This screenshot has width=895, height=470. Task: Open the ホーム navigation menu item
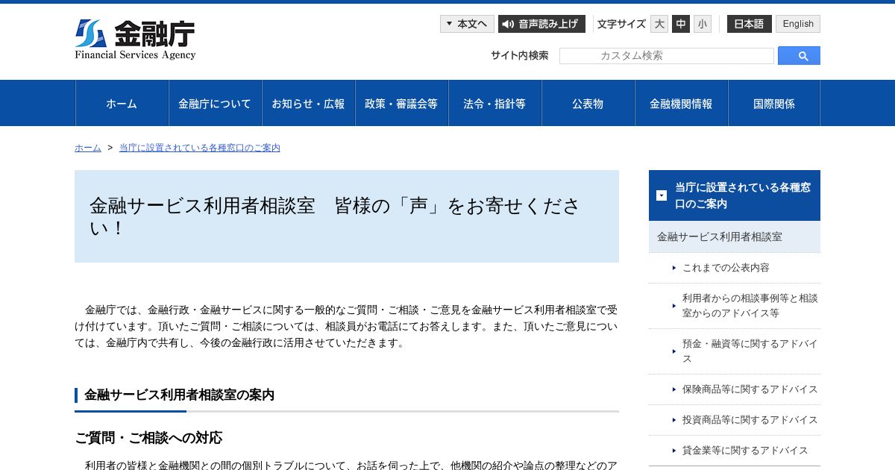(122, 104)
